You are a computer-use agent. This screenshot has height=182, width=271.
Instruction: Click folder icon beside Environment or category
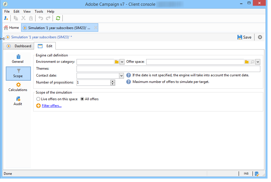(x=117, y=62)
